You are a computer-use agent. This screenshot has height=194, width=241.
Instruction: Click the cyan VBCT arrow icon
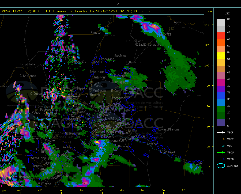tap(221, 146)
